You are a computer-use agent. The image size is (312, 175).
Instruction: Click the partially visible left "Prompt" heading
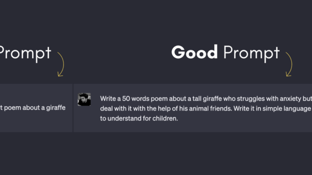25,53
